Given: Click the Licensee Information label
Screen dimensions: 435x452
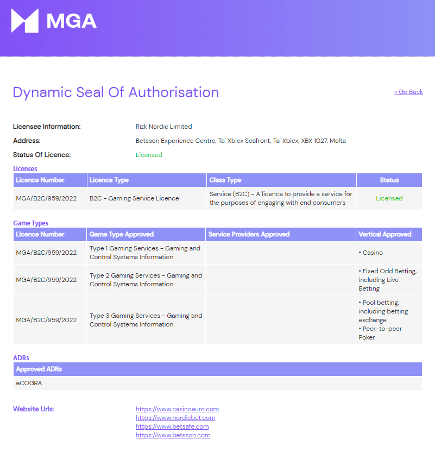Looking at the screenshot, I should tap(47, 127).
